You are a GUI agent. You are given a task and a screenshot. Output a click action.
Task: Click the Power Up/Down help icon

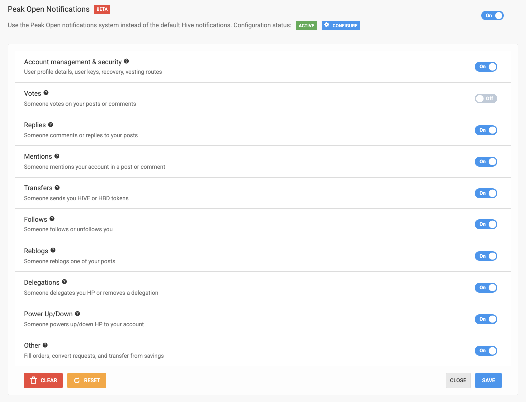77,314
